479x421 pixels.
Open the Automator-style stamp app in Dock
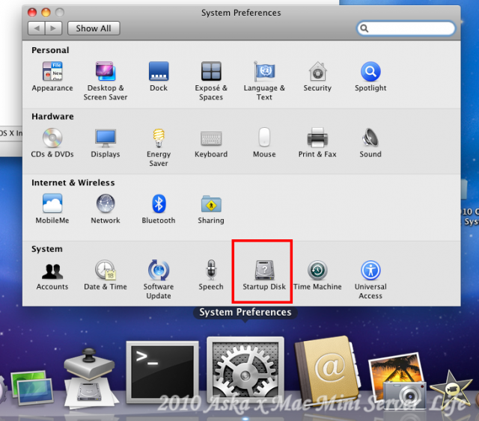coord(90,378)
